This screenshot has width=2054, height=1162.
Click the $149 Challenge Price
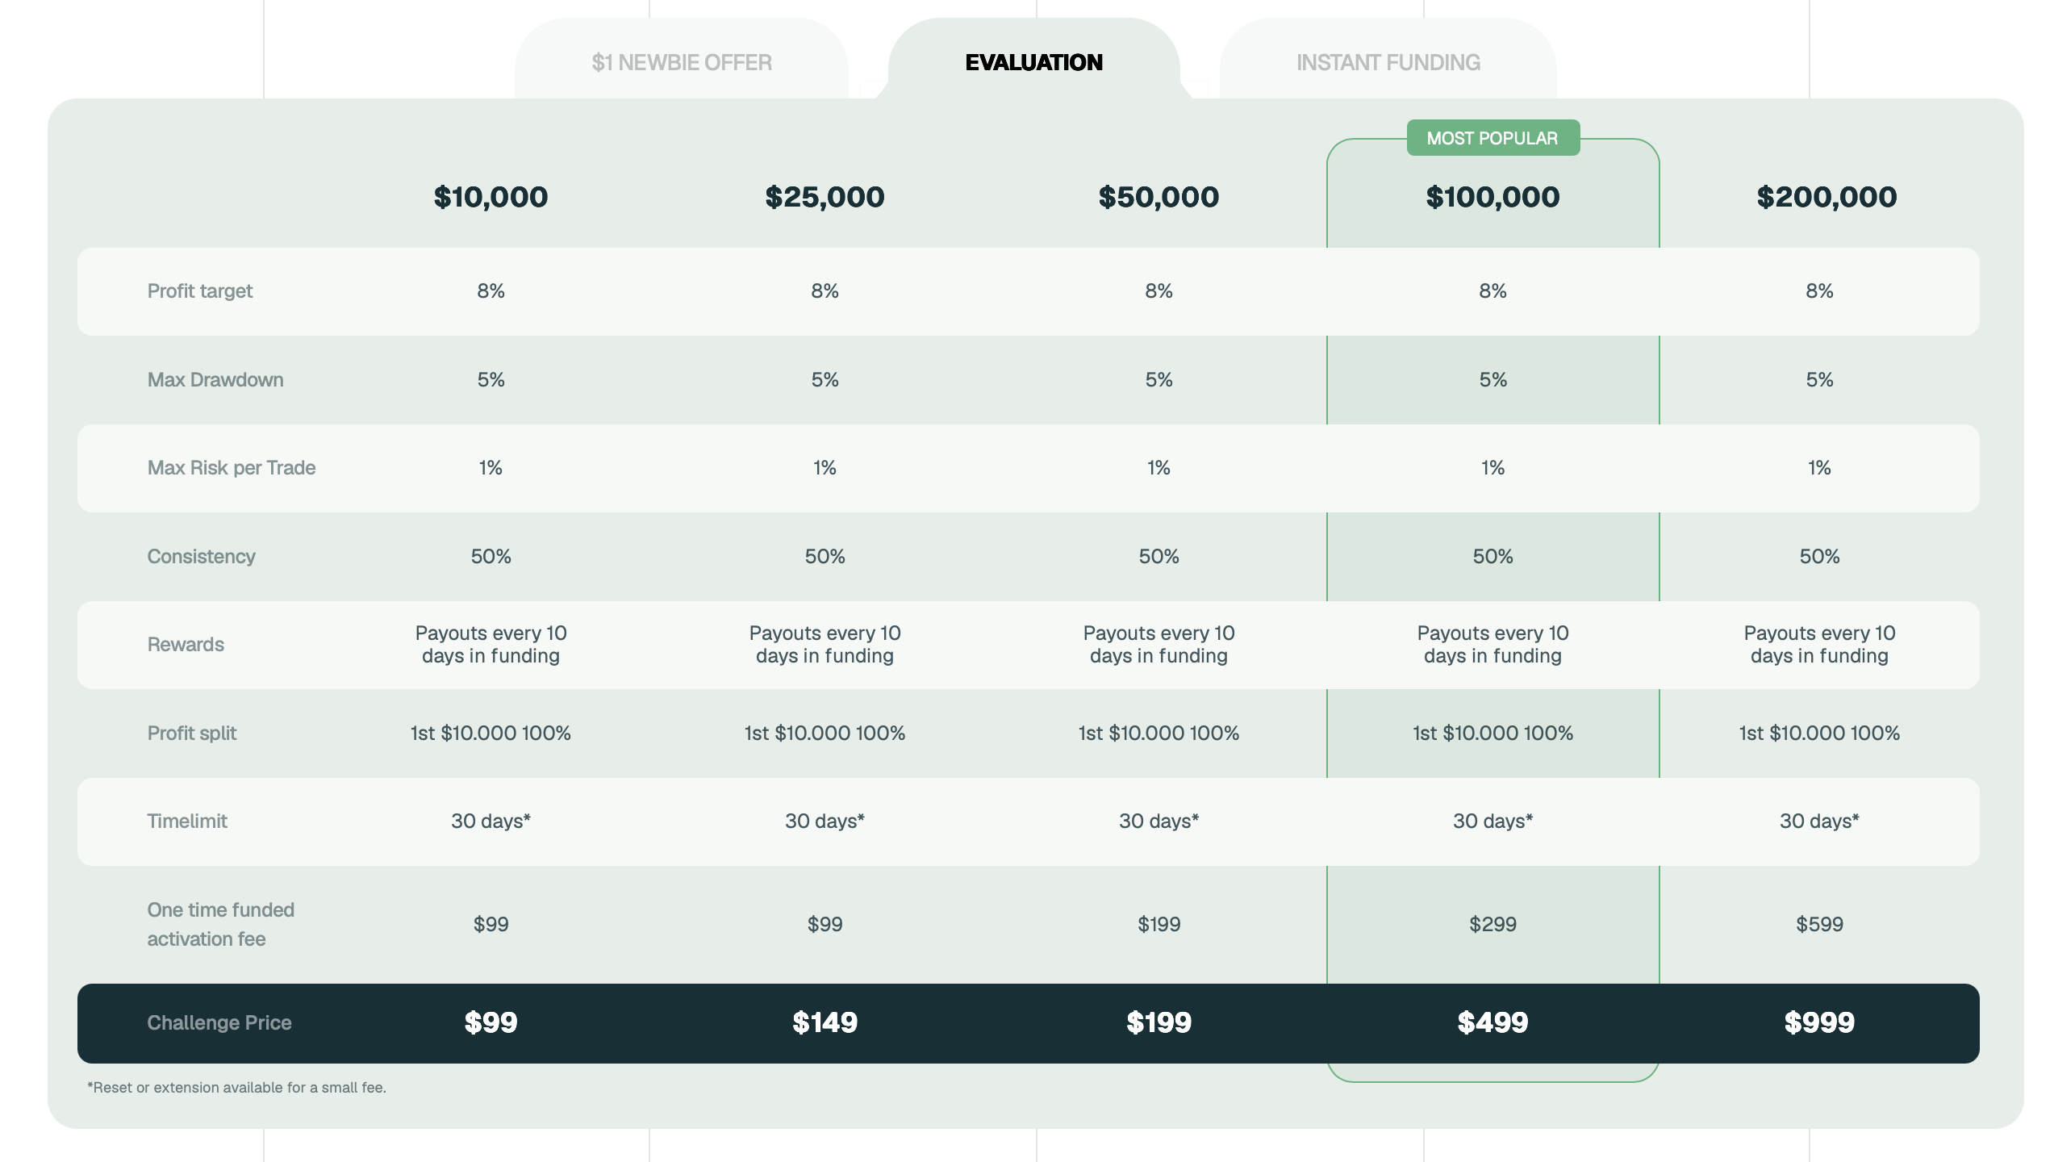(x=824, y=1022)
